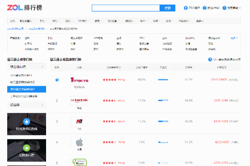
Task: Open the thumbnail with green crown icon
Action: pos(26,150)
